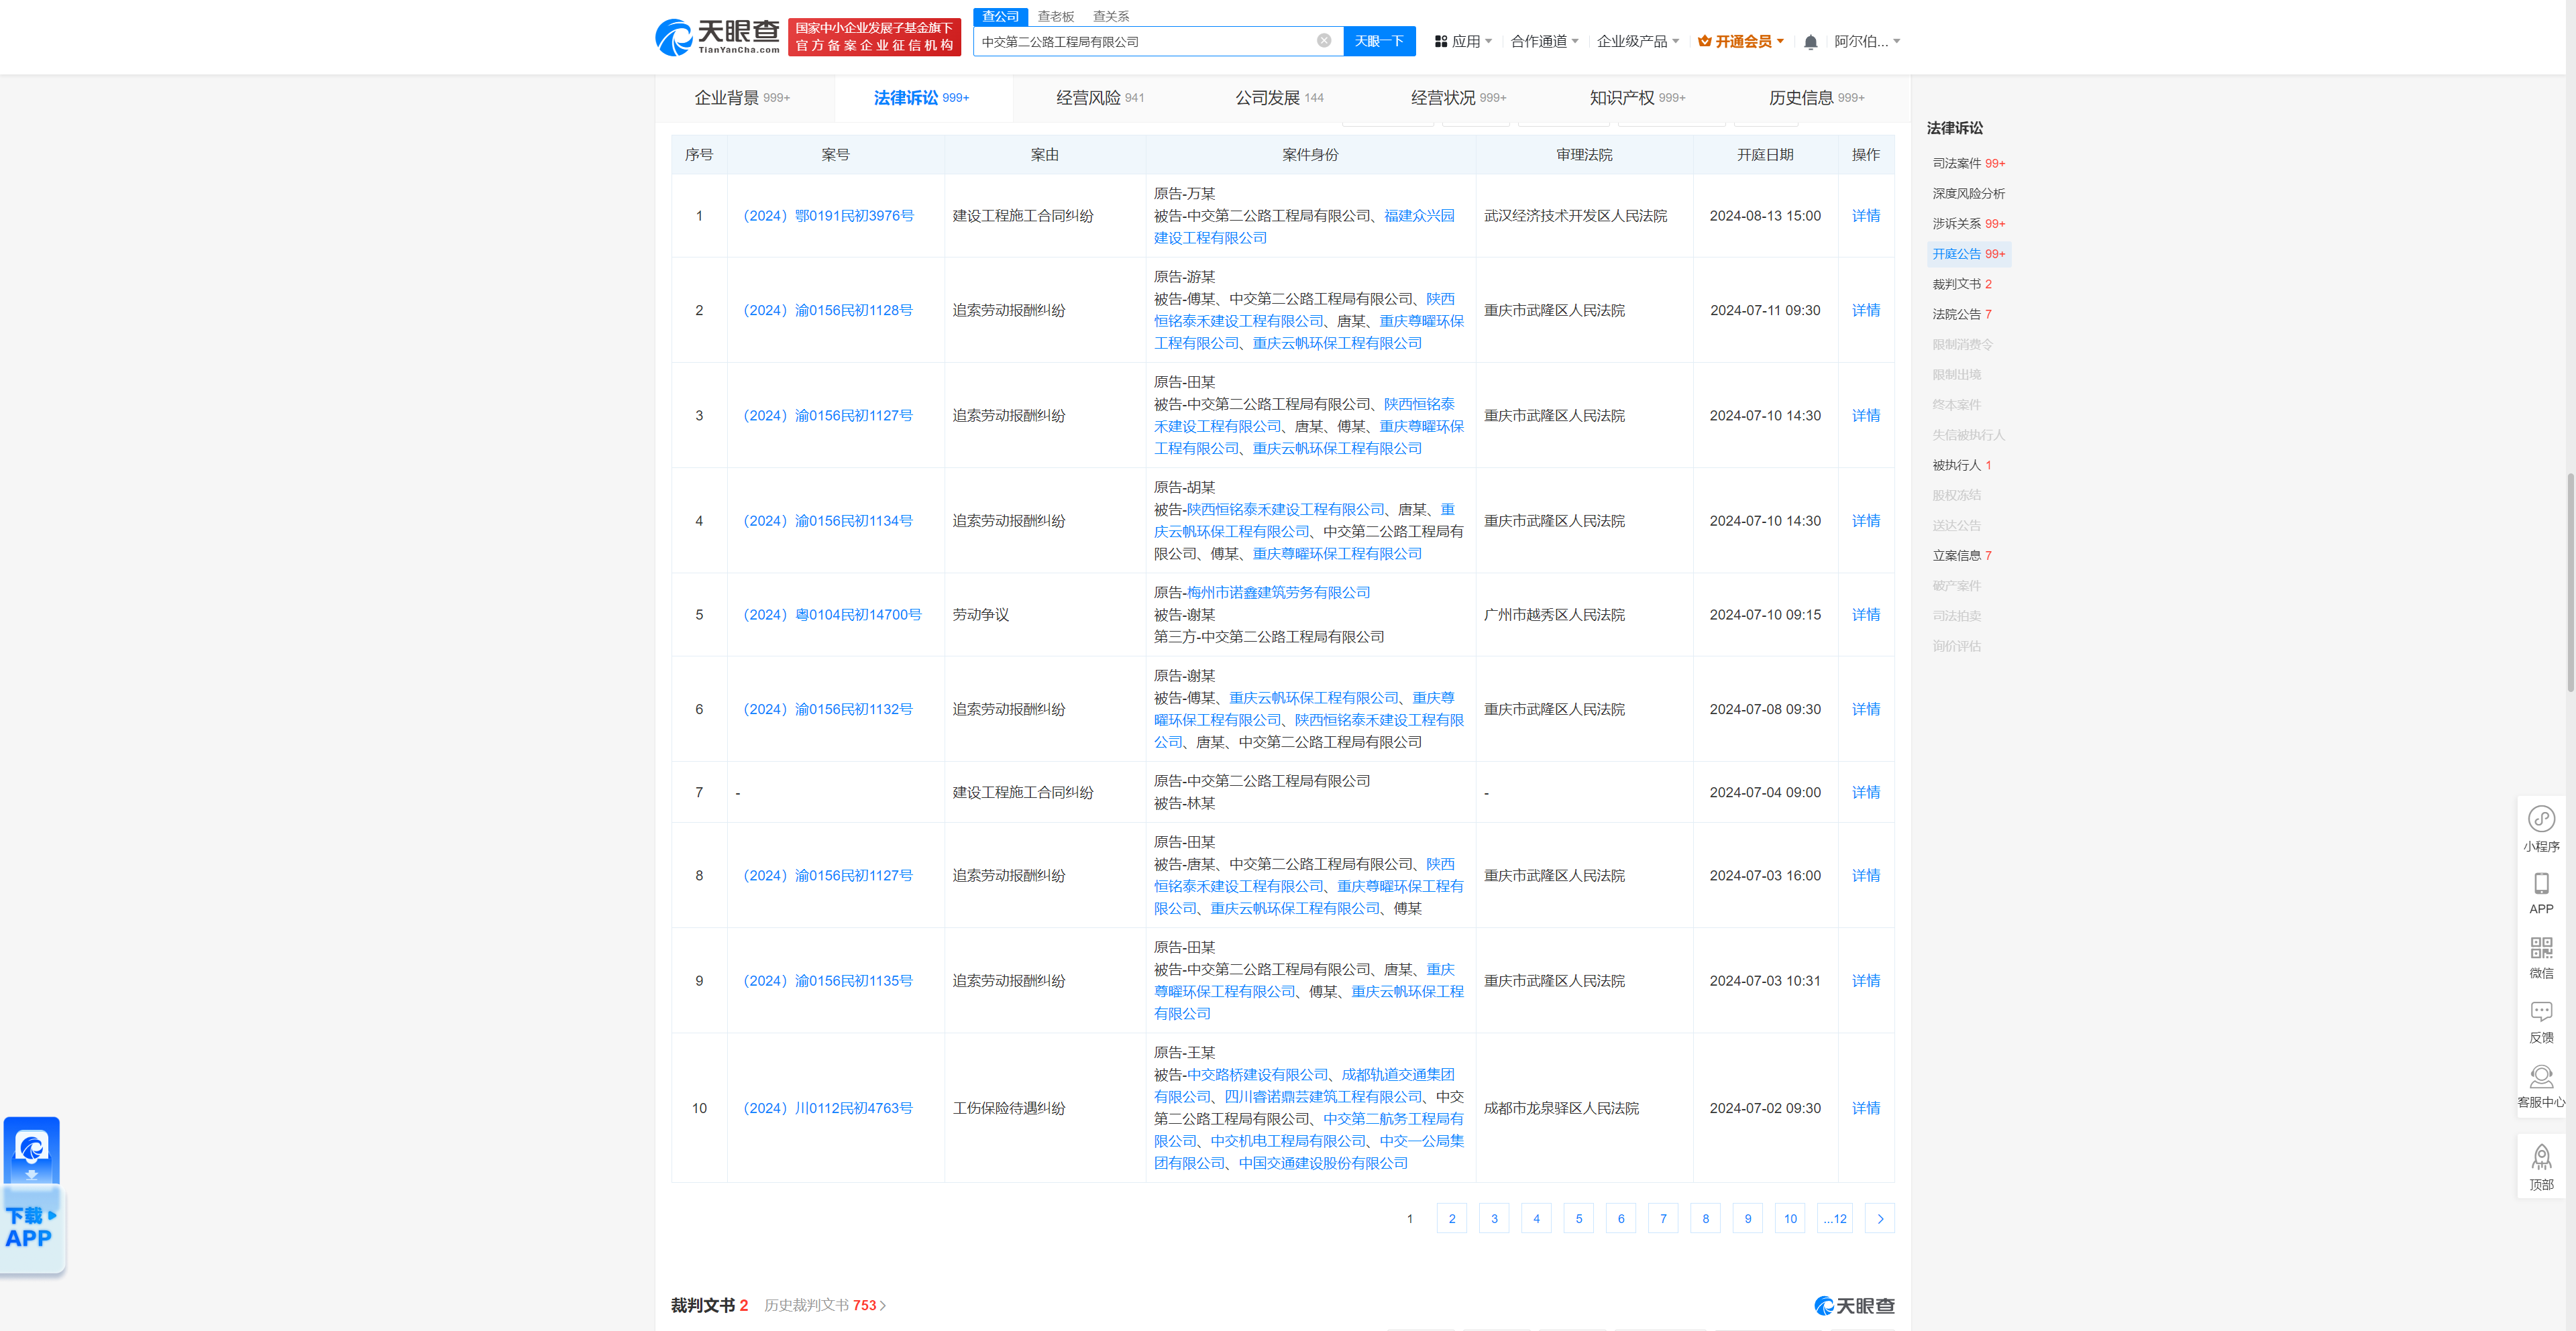Switch to 知识产权 tab

1637,98
